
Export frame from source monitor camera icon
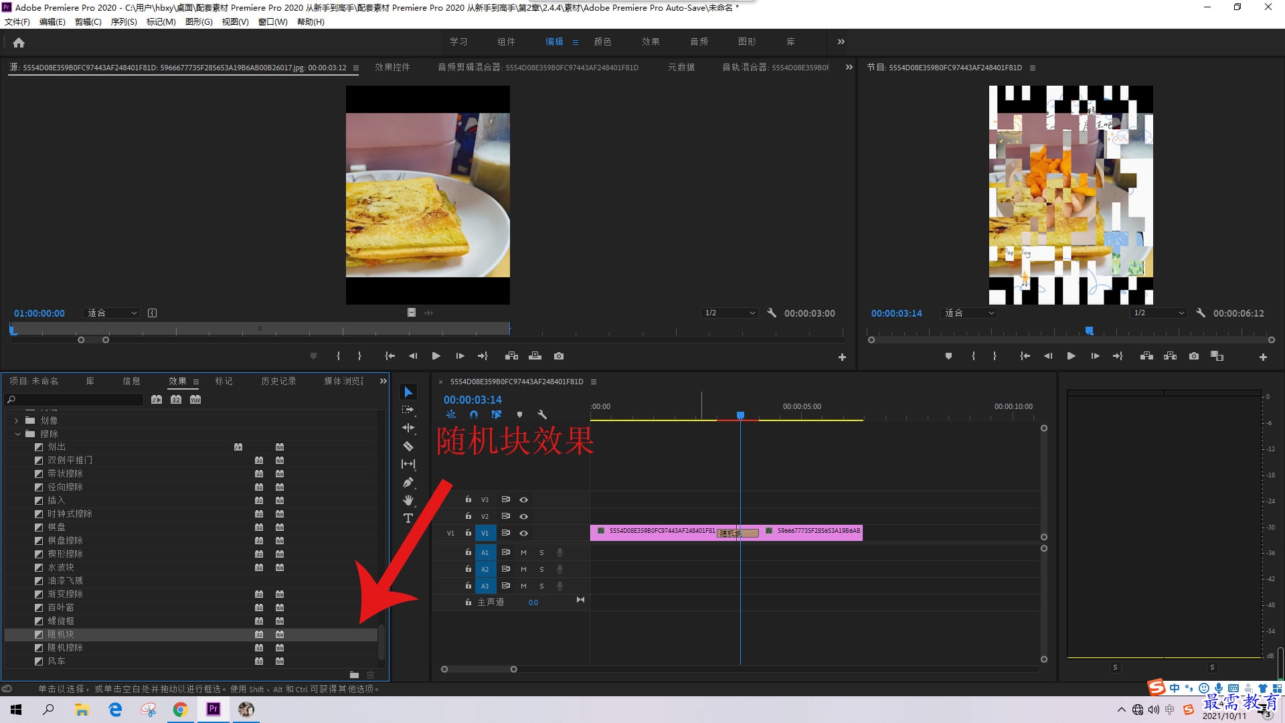click(x=559, y=356)
